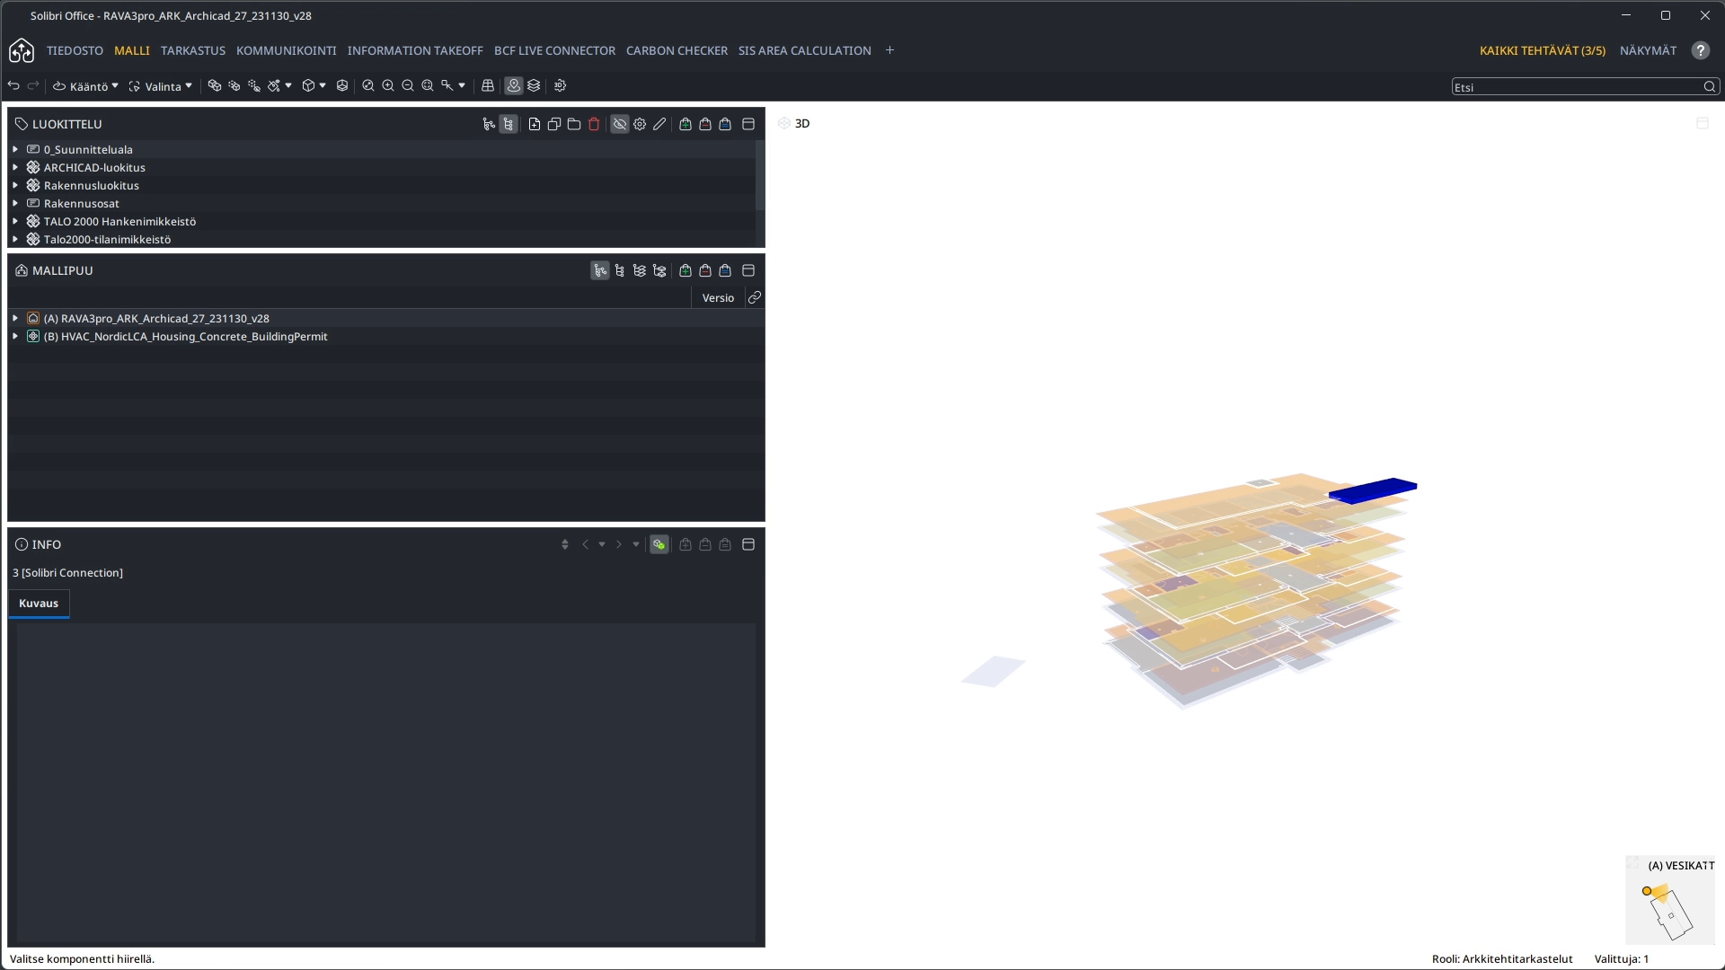Expand the 0_Suunnitteluala classification

pos(15,150)
